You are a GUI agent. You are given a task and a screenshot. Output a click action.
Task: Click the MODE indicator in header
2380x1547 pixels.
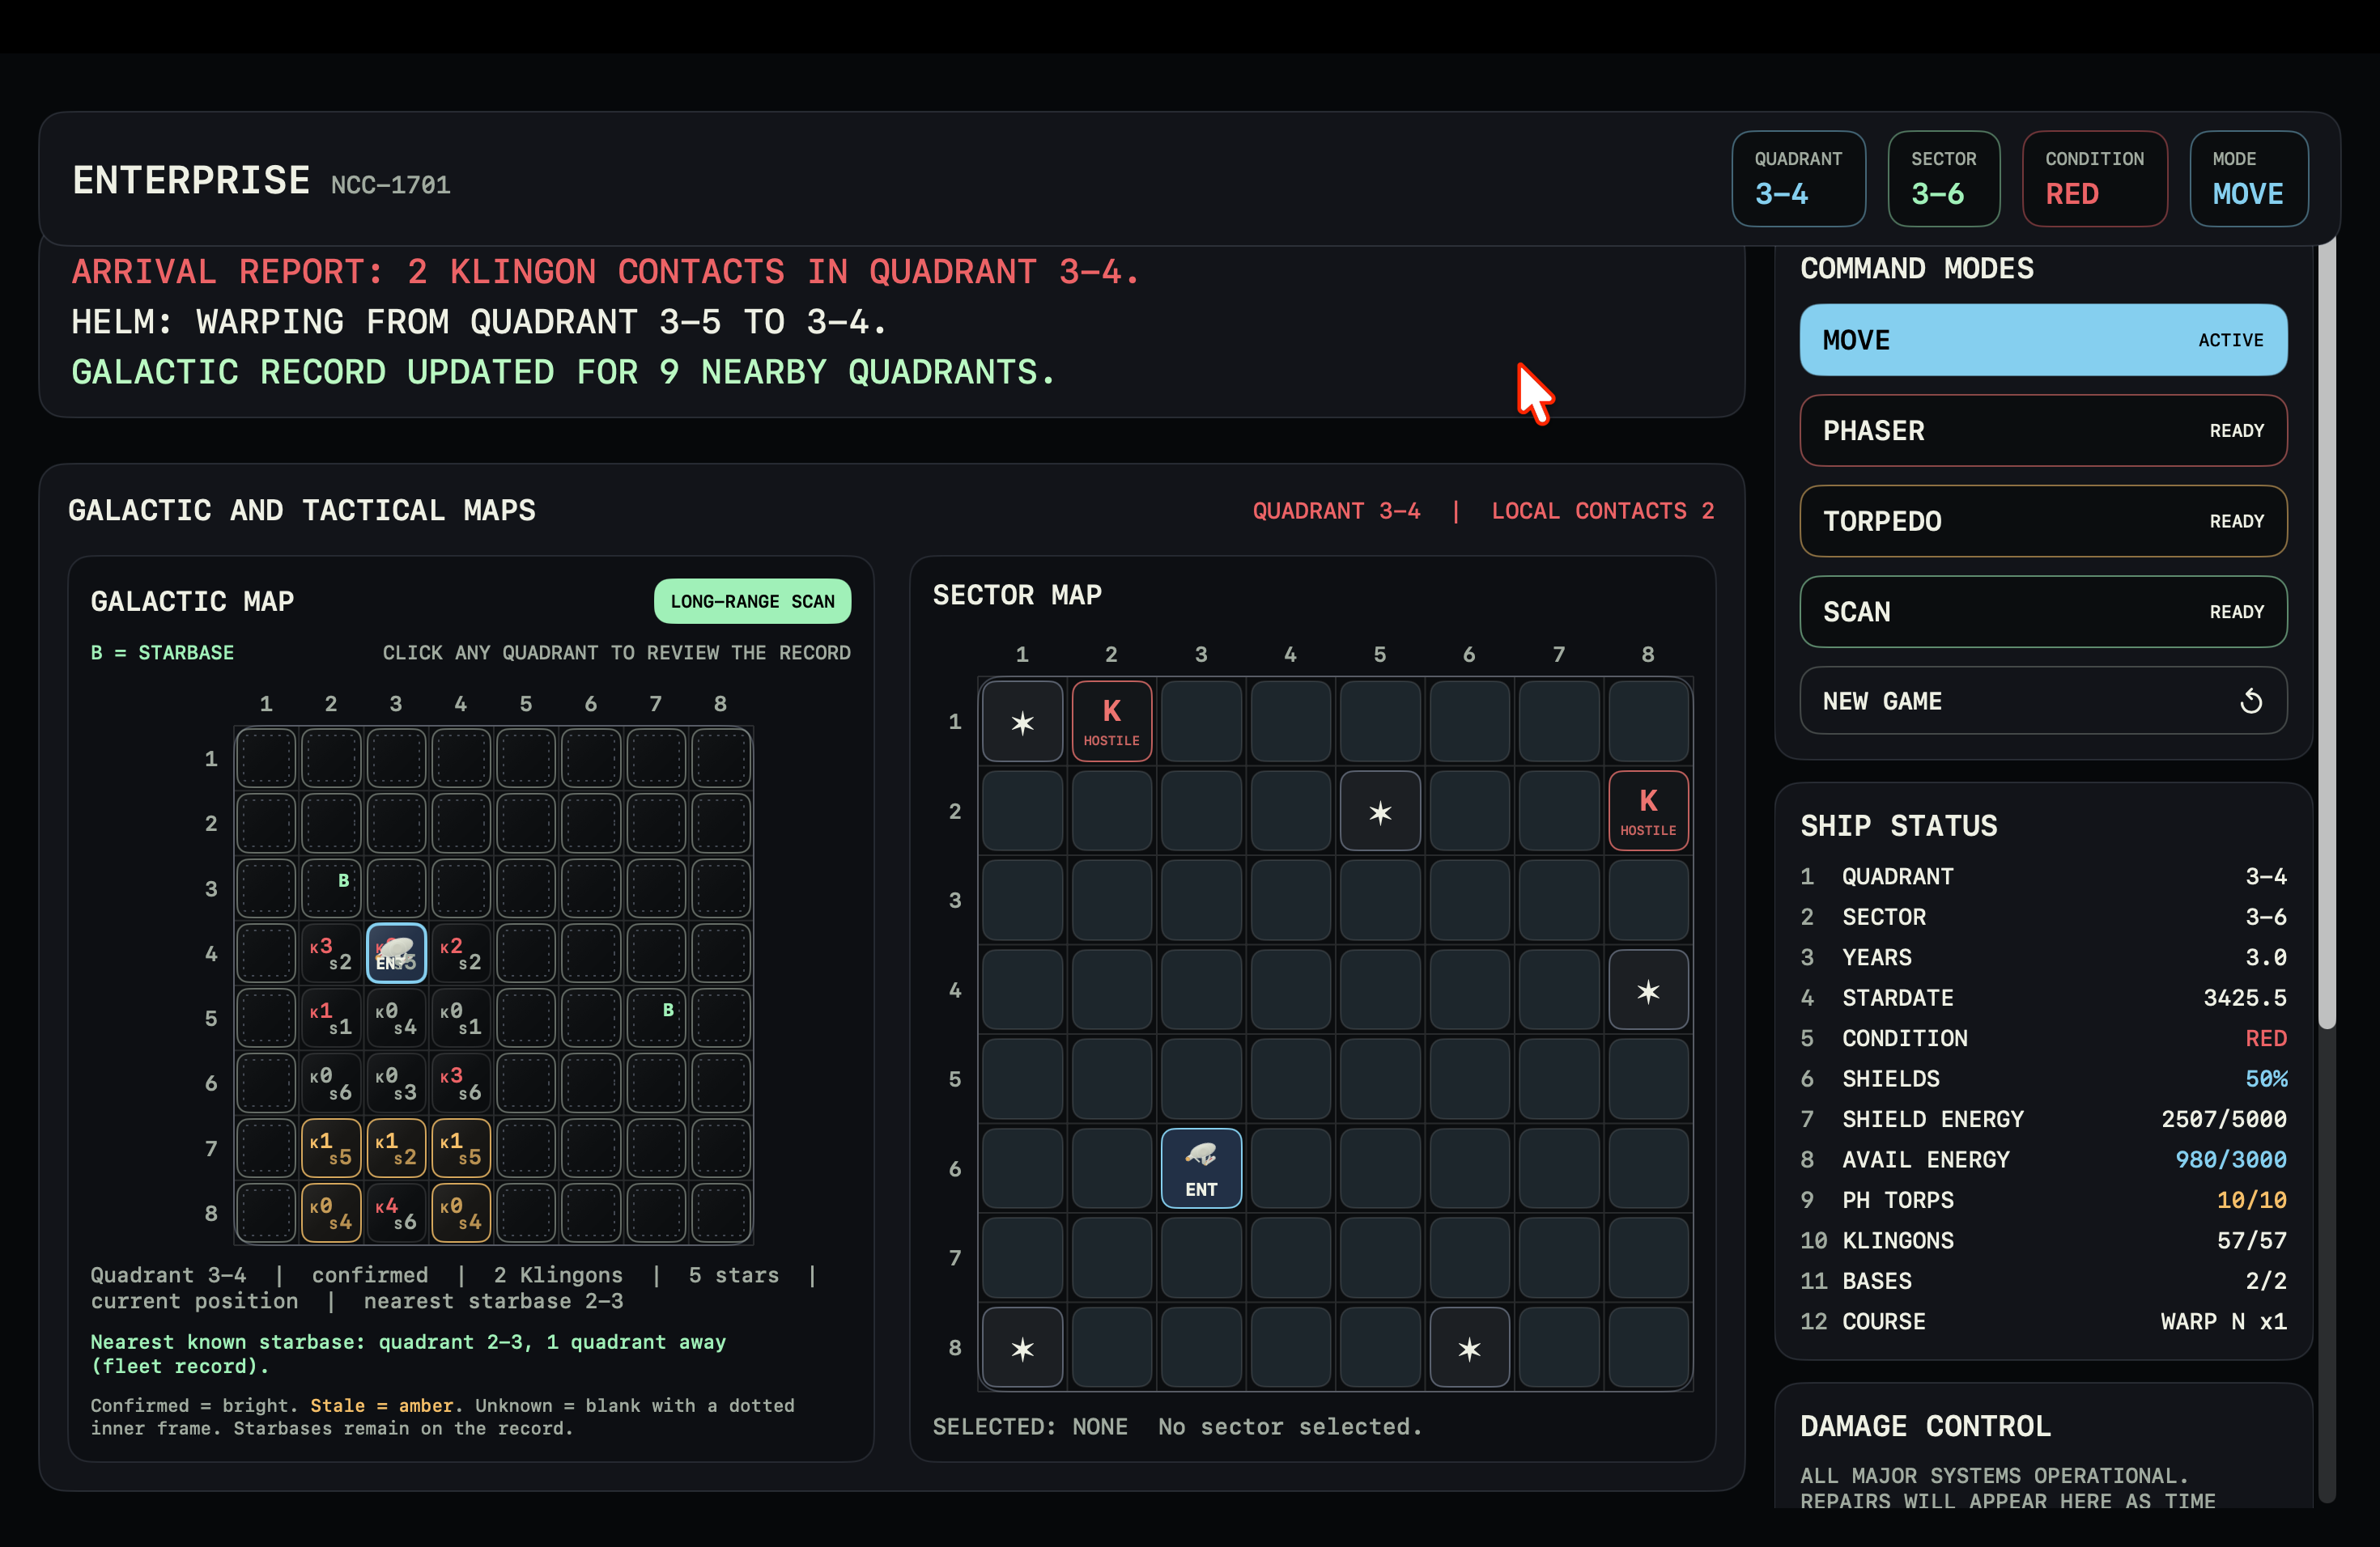2247,179
